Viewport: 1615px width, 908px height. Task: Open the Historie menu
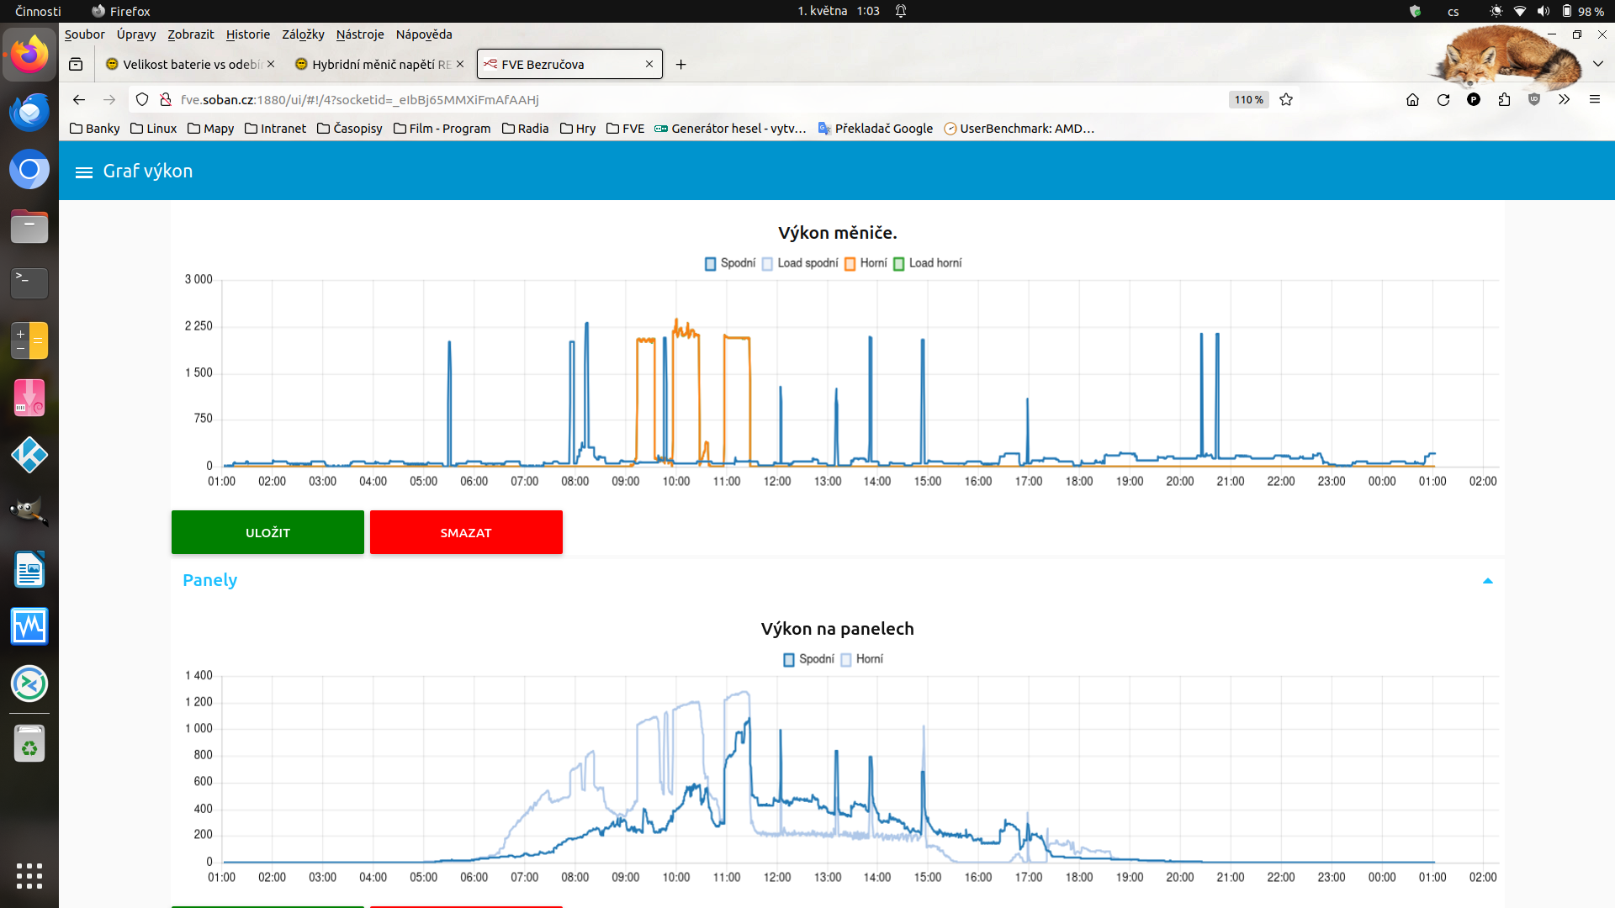(x=247, y=34)
